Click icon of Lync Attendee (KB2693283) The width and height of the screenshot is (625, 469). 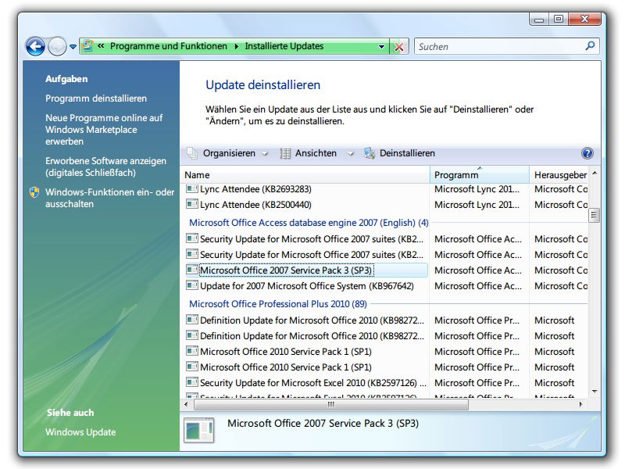[x=192, y=188]
